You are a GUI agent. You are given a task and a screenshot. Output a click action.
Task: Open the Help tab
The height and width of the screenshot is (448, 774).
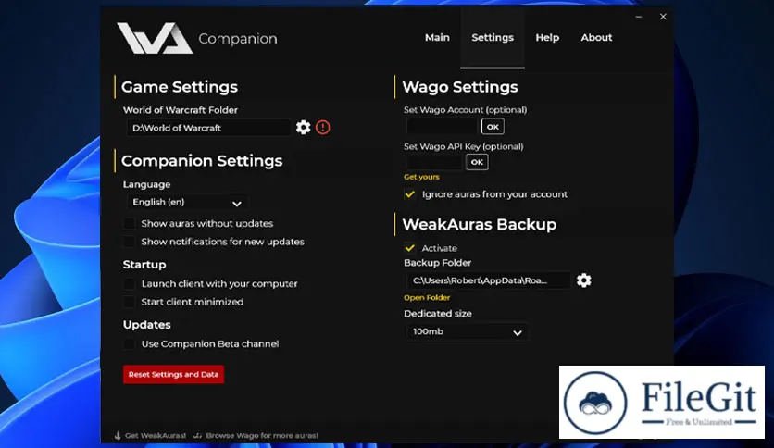tap(547, 38)
